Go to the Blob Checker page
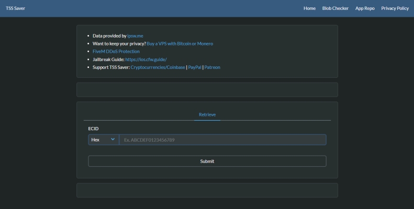 [335, 8]
